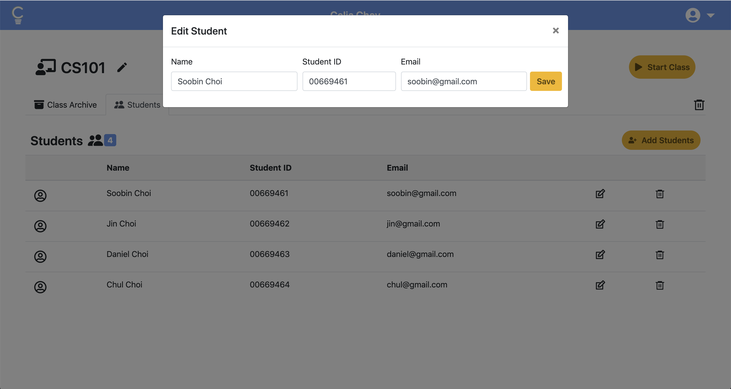Click Jin Choi's avatar icon
The image size is (731, 389).
40,226
